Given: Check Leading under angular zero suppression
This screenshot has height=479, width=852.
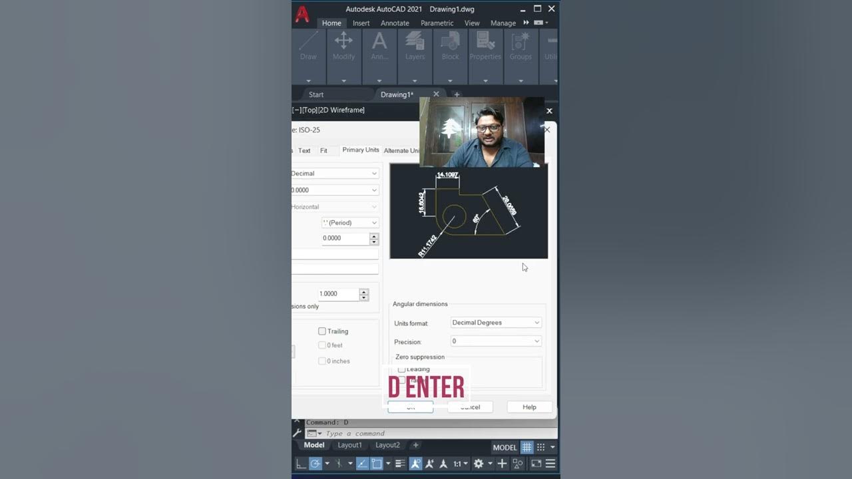Looking at the screenshot, I should 401,369.
